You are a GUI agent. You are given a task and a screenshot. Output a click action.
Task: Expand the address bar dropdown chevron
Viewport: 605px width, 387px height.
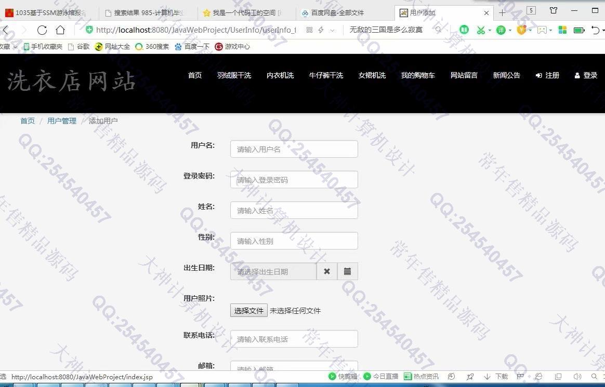click(333, 31)
